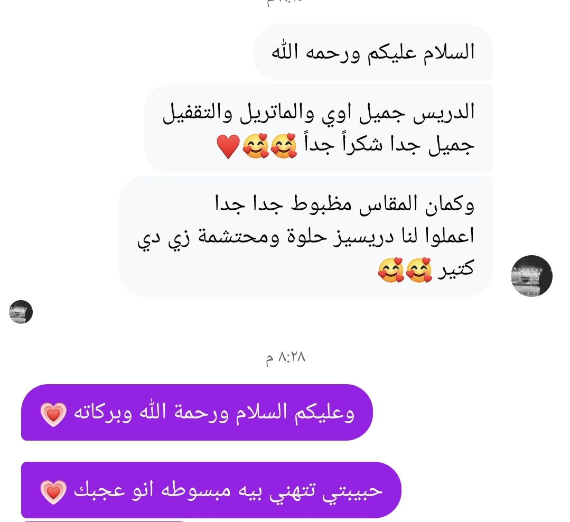Tap the small seen-status avatar
570x522 pixels.
point(21,312)
